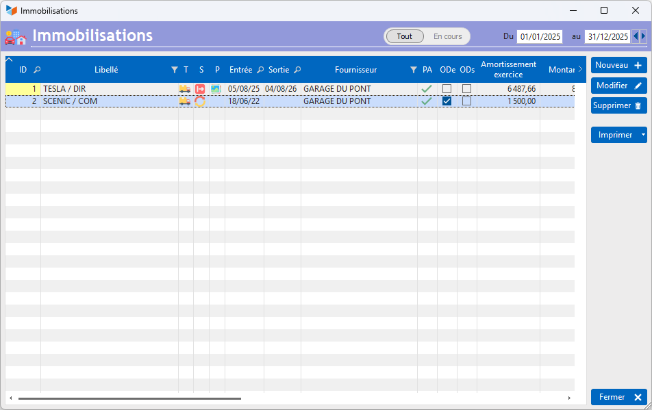Click the Fermer button
This screenshot has height=410, width=652.
pyautogui.click(x=618, y=397)
